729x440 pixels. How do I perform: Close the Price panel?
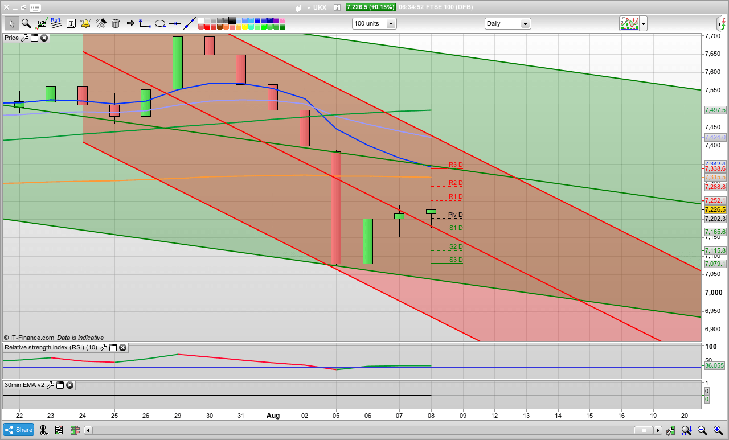point(44,38)
